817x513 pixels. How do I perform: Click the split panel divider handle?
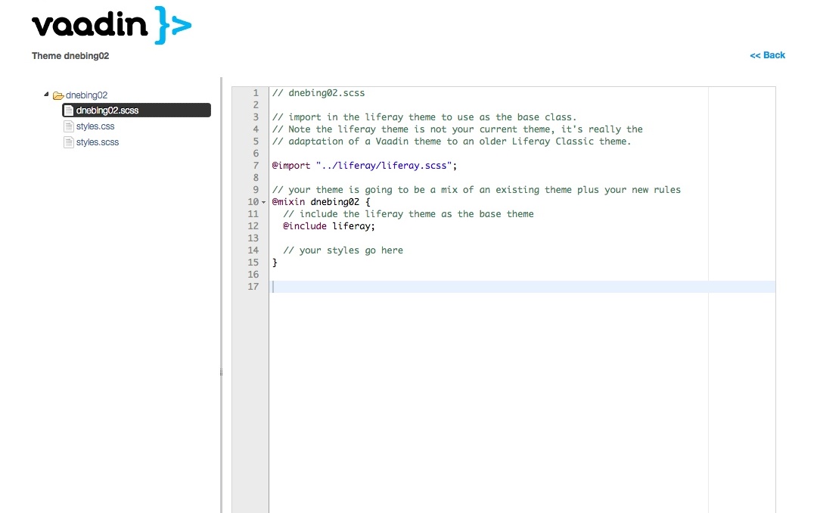click(x=221, y=372)
